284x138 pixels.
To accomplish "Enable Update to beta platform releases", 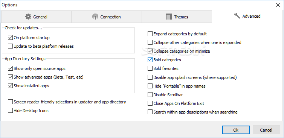I will [x=10, y=46].
